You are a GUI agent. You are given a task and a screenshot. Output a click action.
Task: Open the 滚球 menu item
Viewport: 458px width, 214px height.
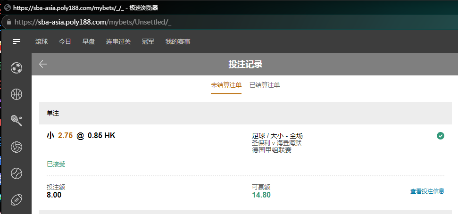[x=42, y=41]
